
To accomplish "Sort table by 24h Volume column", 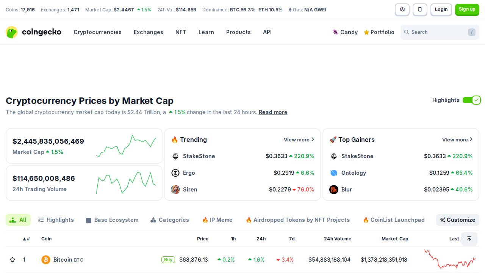I will pos(338,239).
